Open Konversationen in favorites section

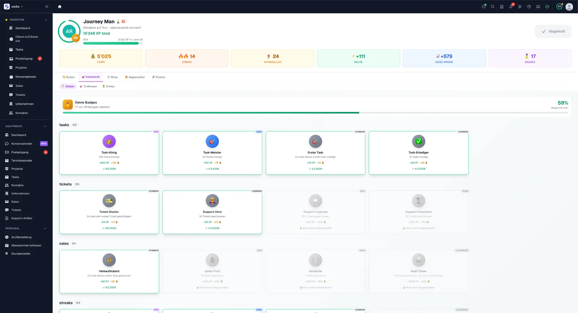[x=26, y=77]
